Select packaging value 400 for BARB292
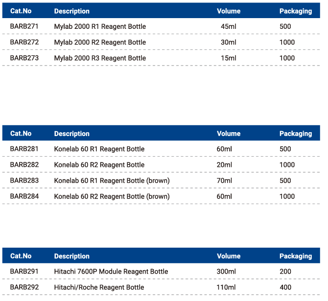The image size is (328, 301). click(285, 287)
